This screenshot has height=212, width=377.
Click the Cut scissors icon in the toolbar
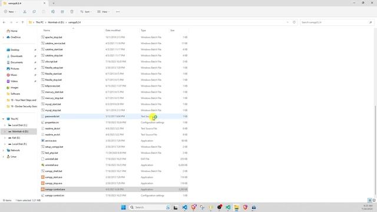click(25, 12)
